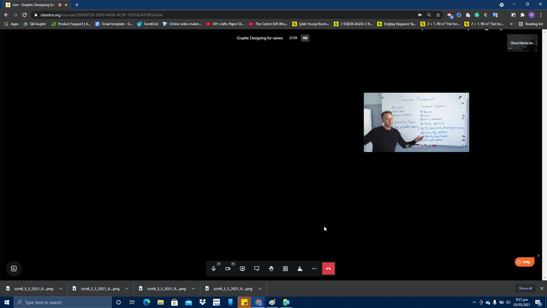Switch to tile view layout

(285, 269)
